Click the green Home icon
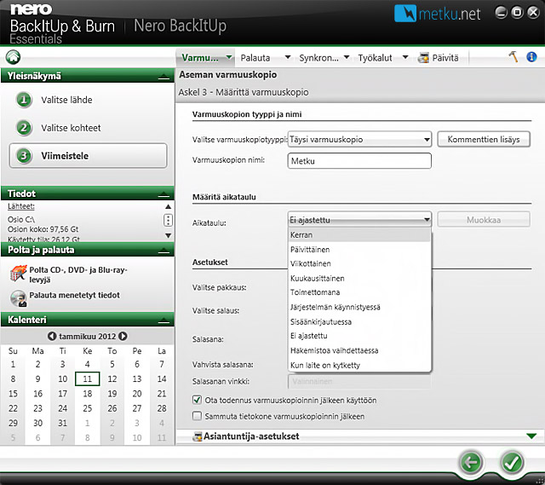 [x=14, y=57]
